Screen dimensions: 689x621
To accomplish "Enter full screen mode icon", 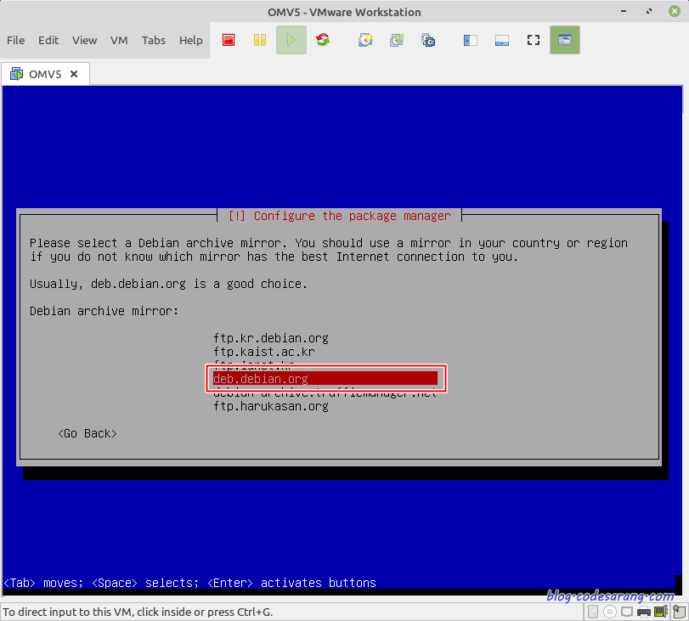I will point(534,40).
